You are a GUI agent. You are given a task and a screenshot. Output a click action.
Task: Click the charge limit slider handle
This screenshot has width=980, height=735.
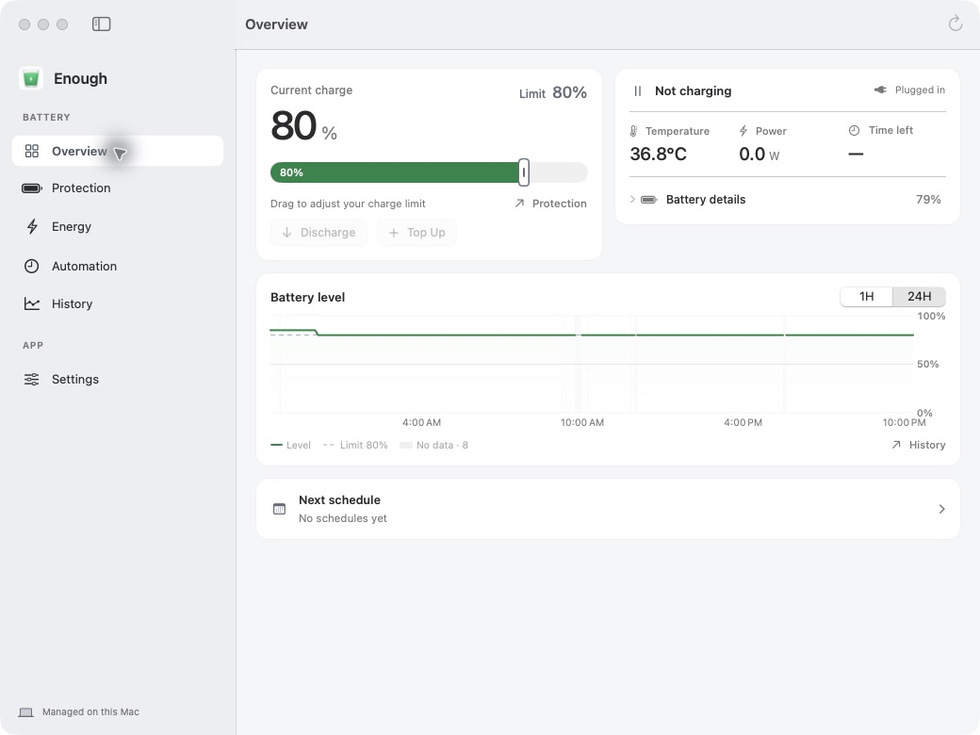click(x=524, y=172)
